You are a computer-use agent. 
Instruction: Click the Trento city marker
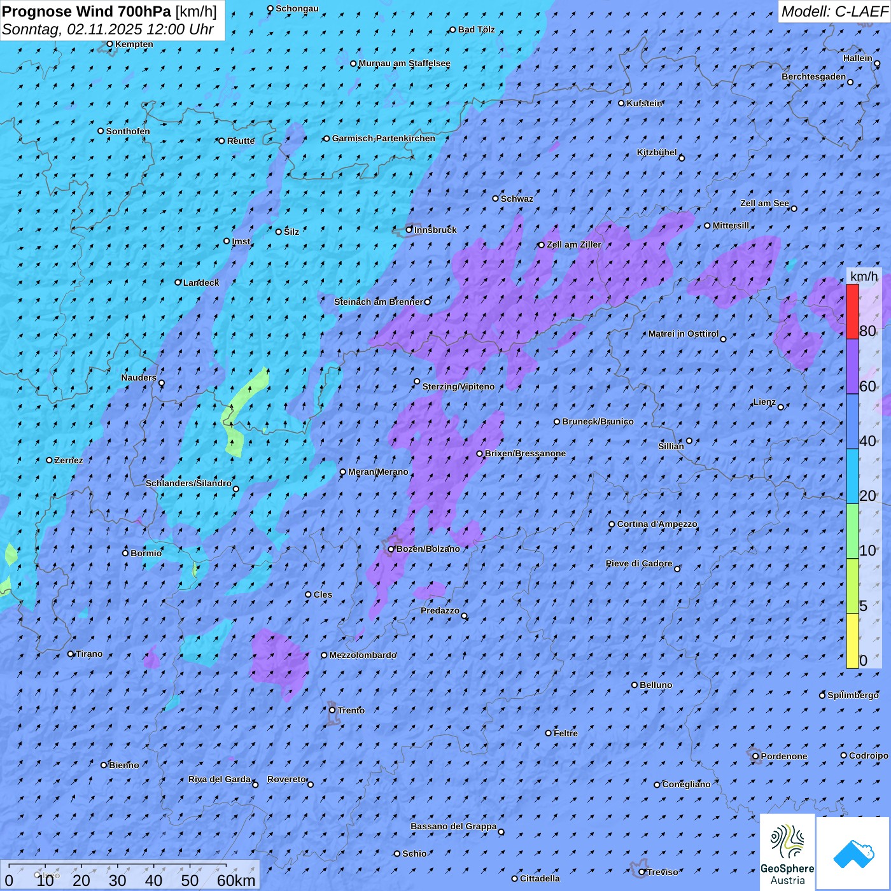[332, 710]
